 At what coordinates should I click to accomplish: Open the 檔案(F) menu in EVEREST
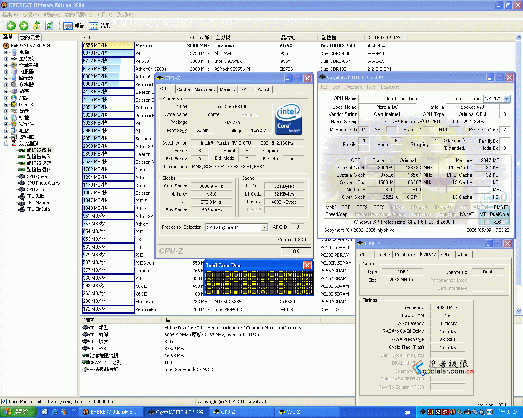10,15
